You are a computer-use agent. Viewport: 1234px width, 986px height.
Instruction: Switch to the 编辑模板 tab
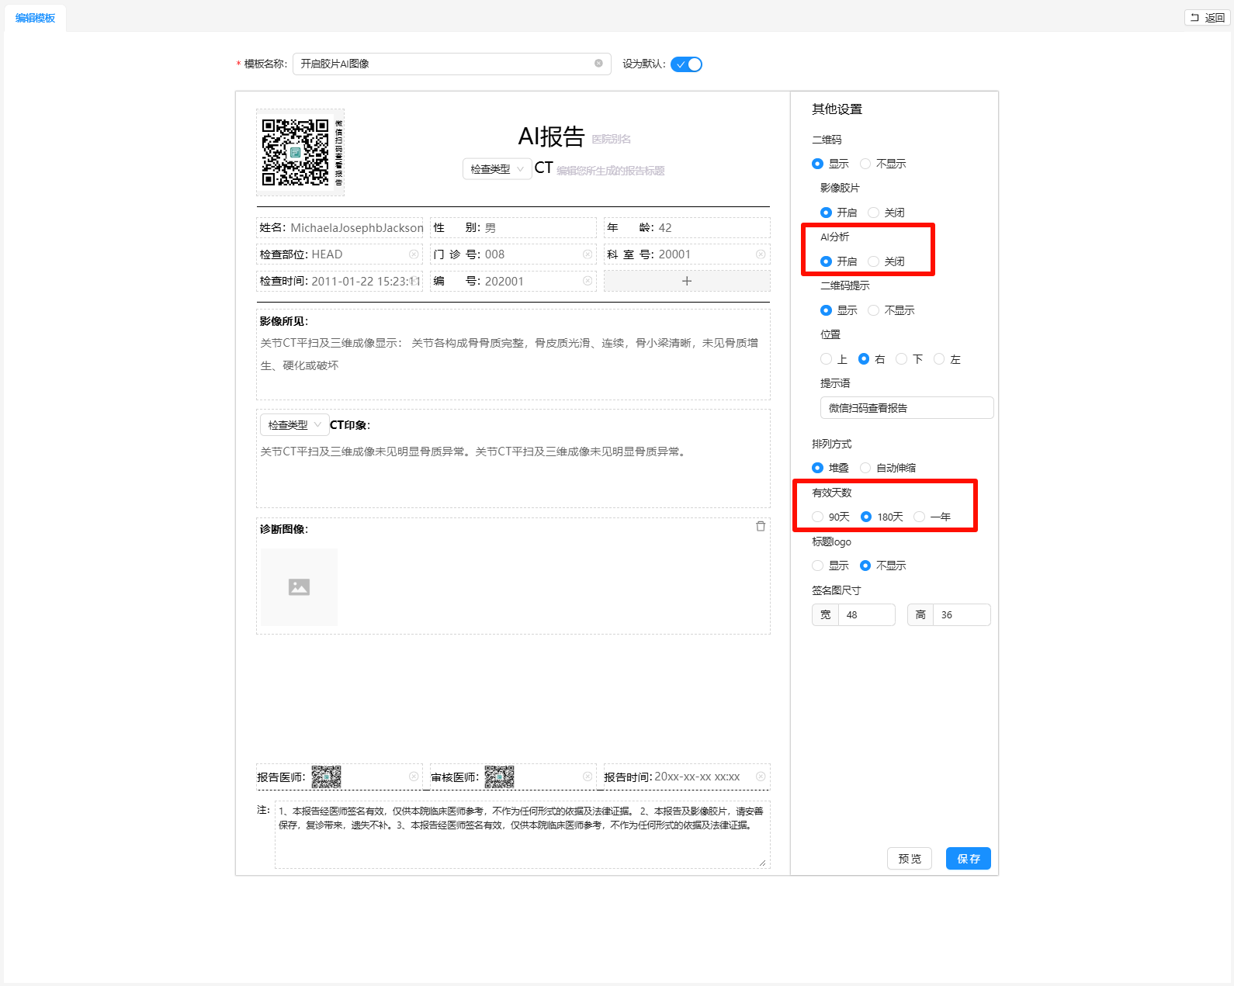coord(35,18)
